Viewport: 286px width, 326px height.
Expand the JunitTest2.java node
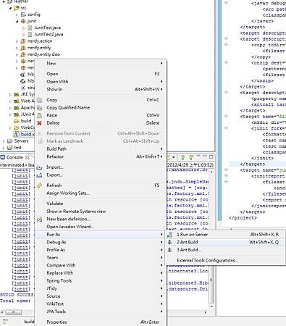(23, 35)
